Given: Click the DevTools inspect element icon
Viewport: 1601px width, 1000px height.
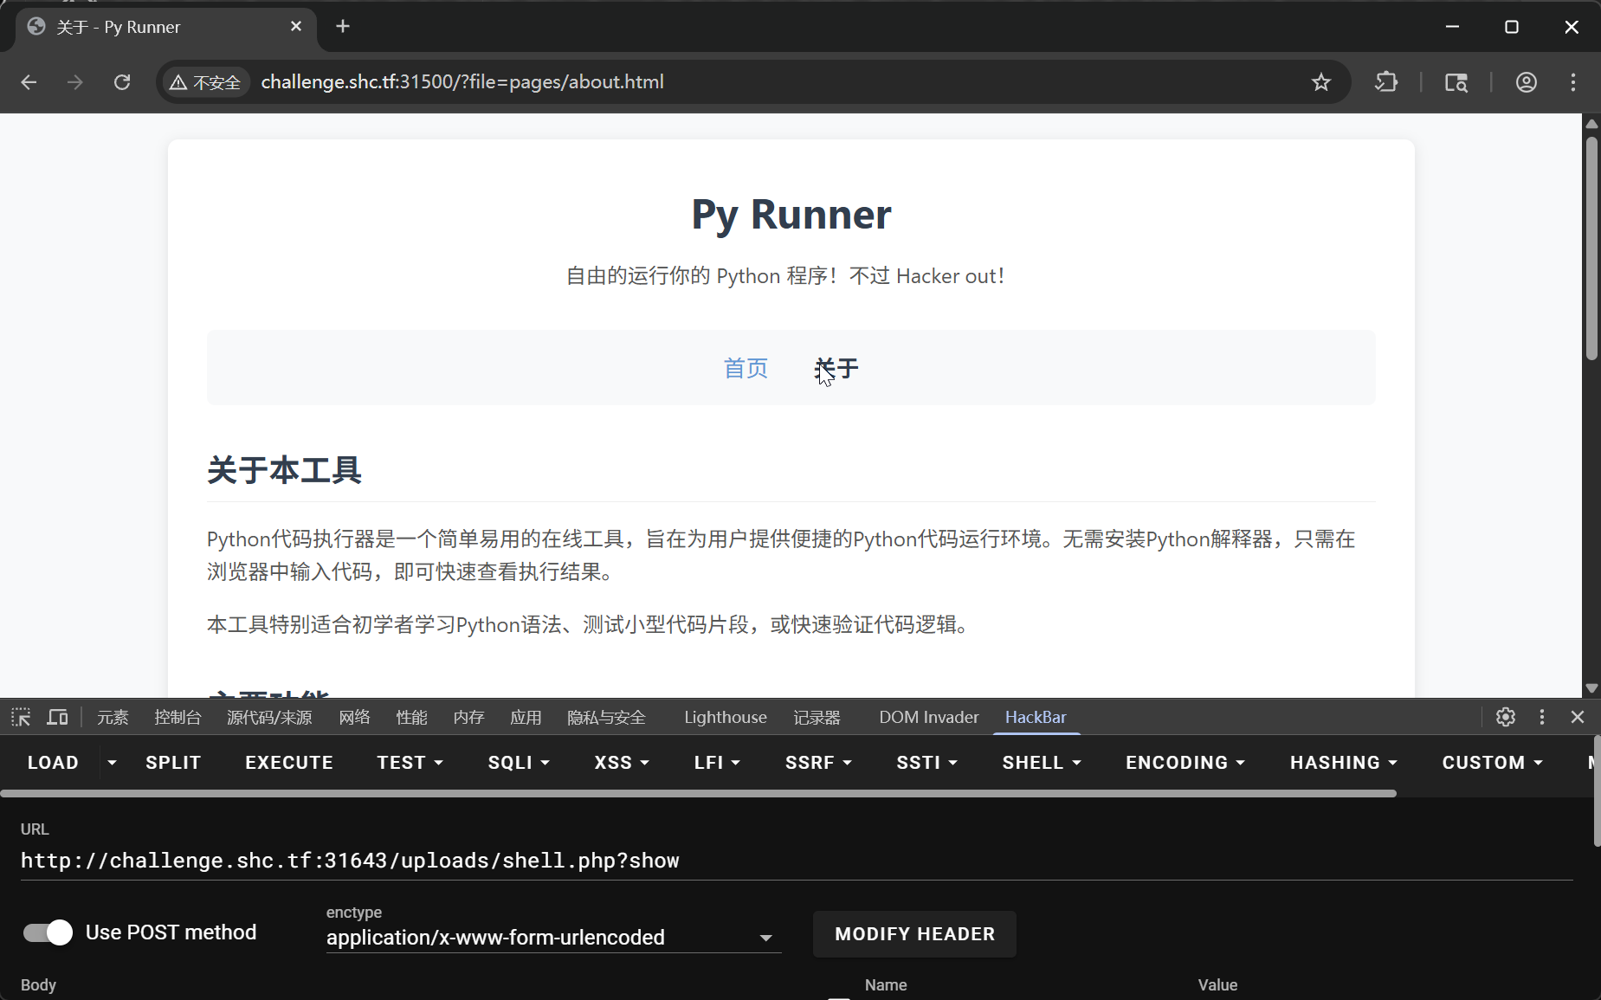Looking at the screenshot, I should click(x=21, y=717).
